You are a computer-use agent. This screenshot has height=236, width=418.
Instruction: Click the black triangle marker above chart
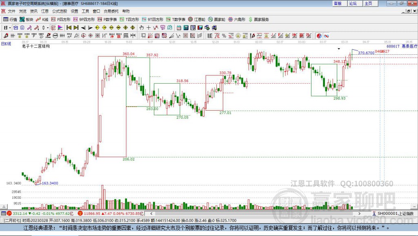[339, 49]
